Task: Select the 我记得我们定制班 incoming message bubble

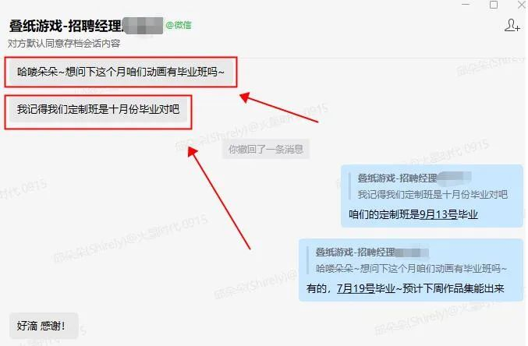Action: pyautogui.click(x=98, y=109)
